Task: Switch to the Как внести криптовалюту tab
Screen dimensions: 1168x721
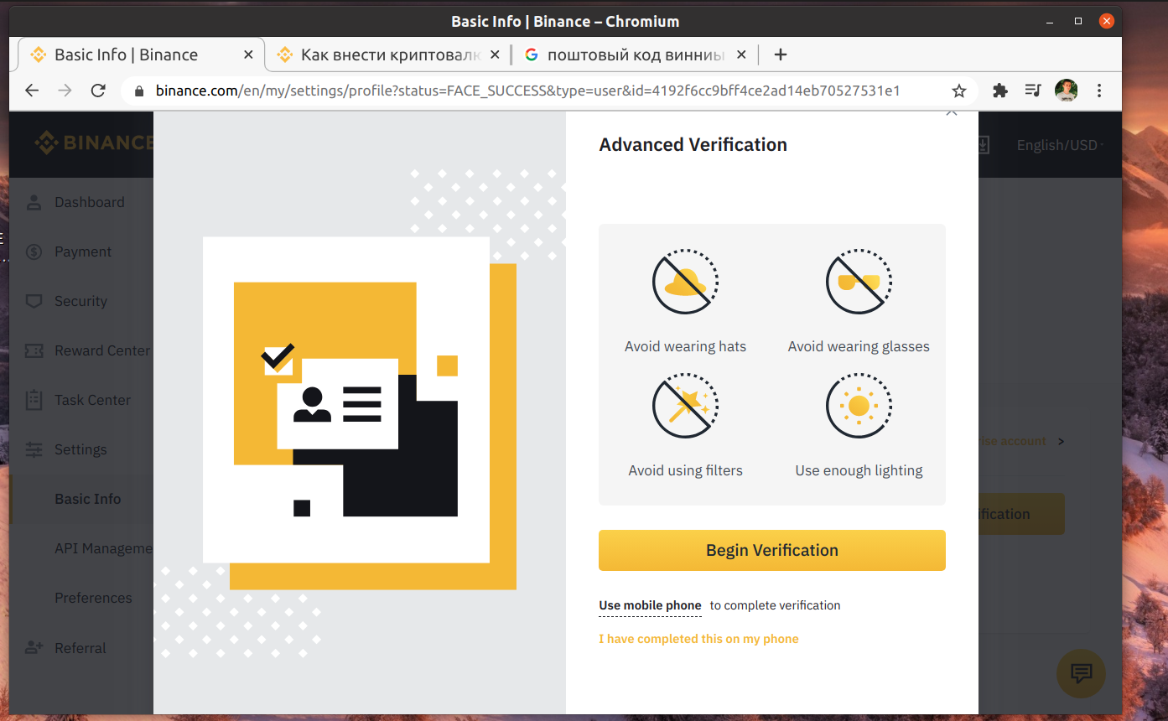Action: pyautogui.click(x=388, y=54)
